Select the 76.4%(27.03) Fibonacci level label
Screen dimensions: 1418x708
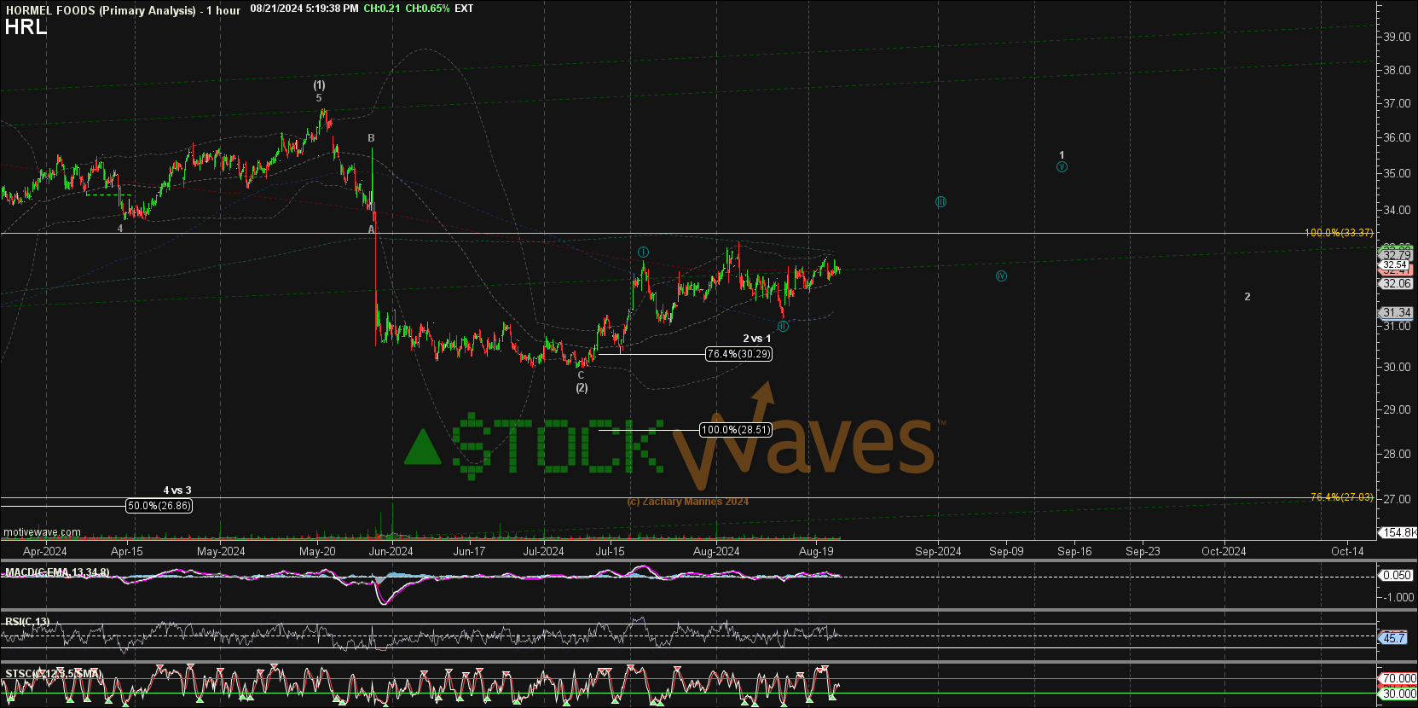click(x=1342, y=497)
